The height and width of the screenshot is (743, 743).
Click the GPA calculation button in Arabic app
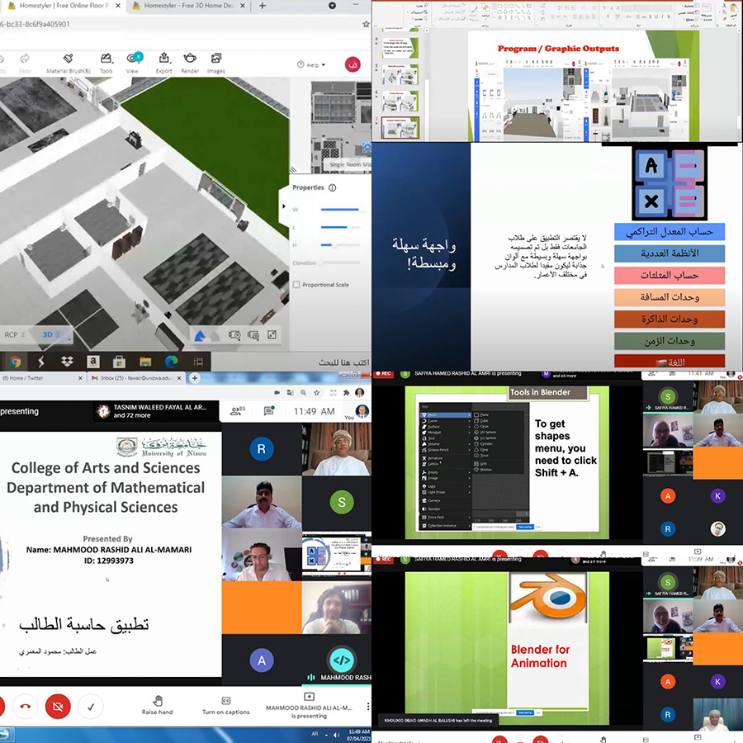coord(670,232)
